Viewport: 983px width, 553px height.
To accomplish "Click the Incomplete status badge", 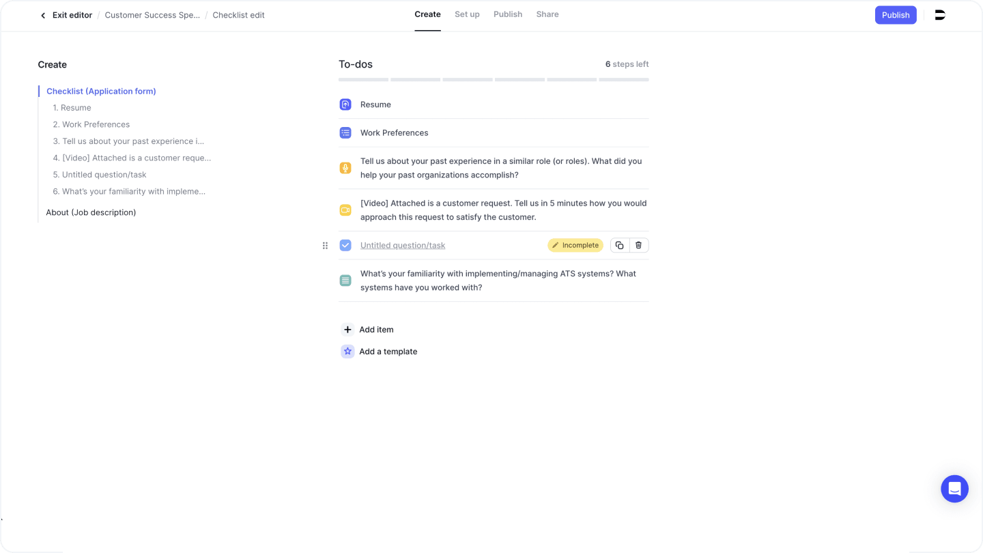I will 575,245.
